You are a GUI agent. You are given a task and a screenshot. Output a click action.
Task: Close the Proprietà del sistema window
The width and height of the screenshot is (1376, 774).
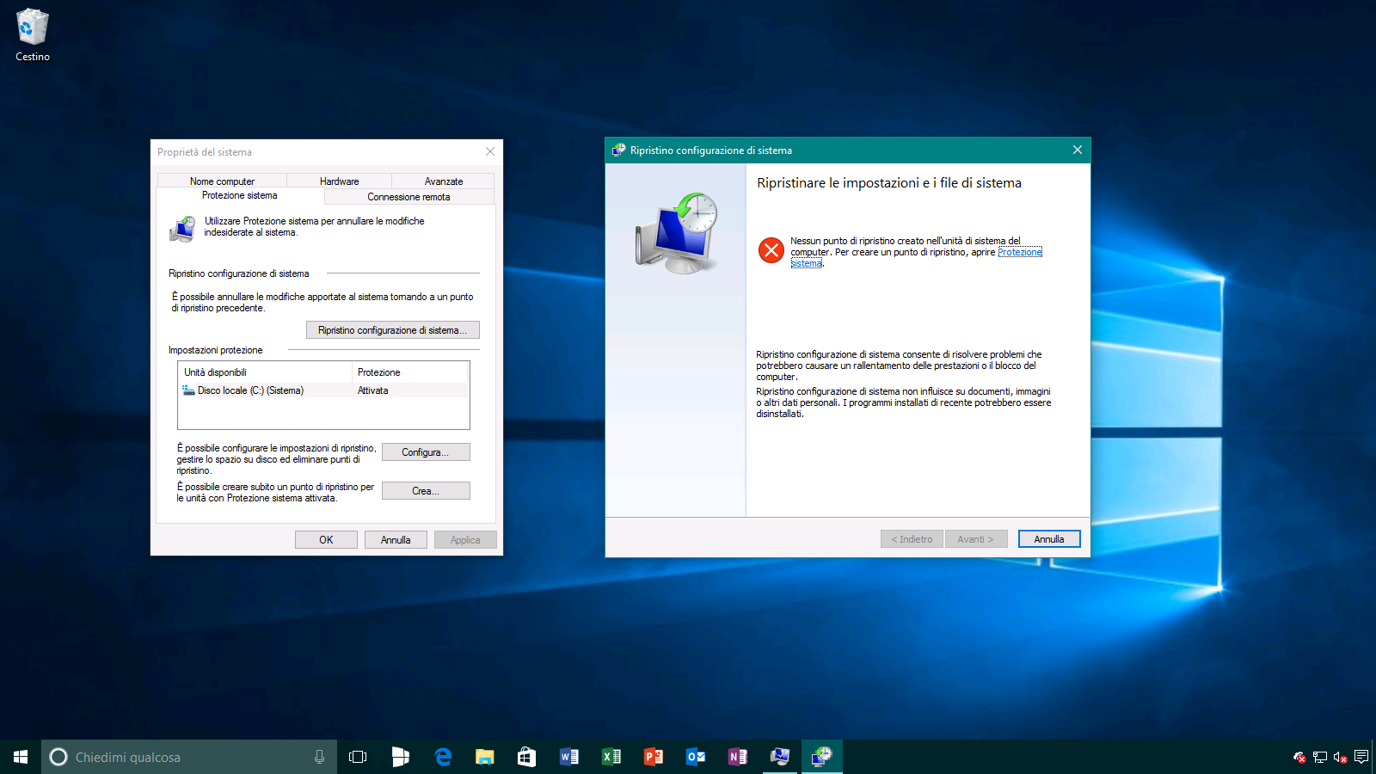[x=490, y=151]
